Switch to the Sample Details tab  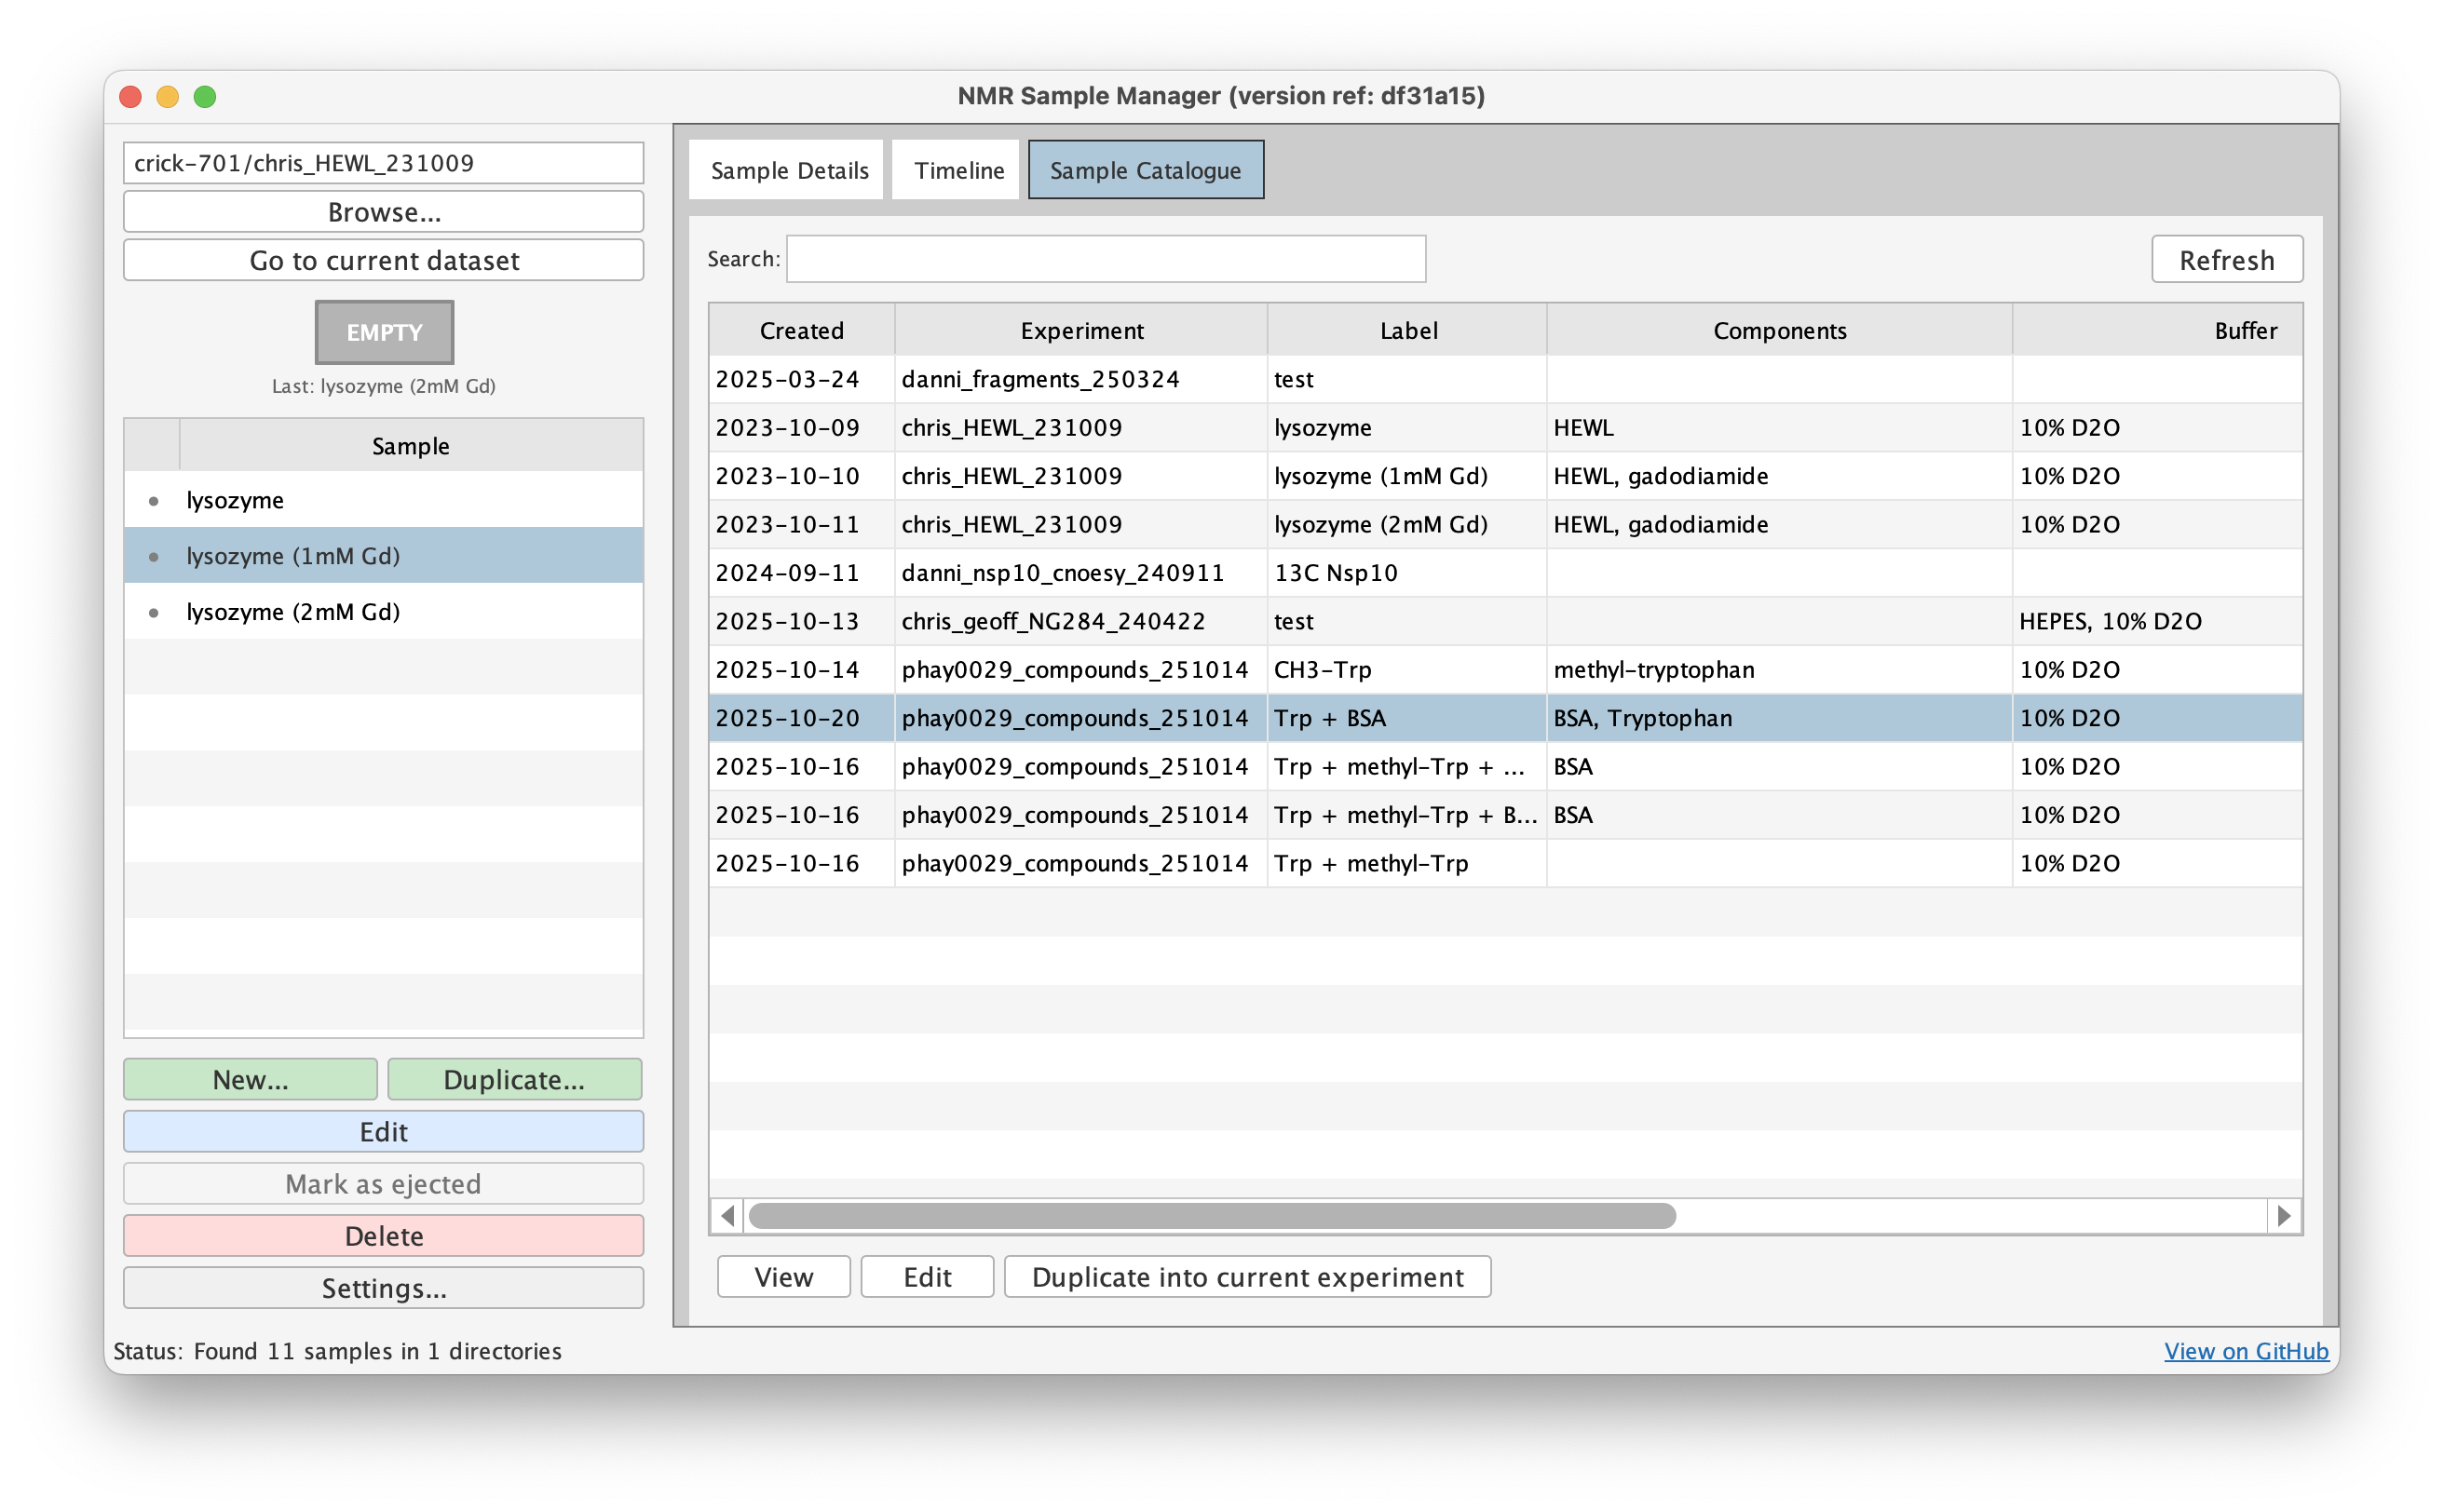(x=786, y=169)
